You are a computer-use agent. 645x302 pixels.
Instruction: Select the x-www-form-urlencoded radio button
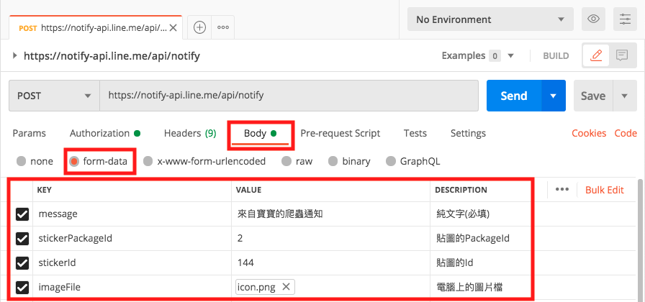tap(148, 162)
